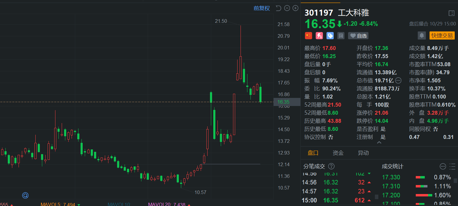Click the 流通值 value 13.389亿
458x206 pixels.
[x=386, y=72]
